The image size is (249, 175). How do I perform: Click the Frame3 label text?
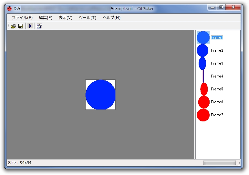pyautogui.click(x=217, y=63)
